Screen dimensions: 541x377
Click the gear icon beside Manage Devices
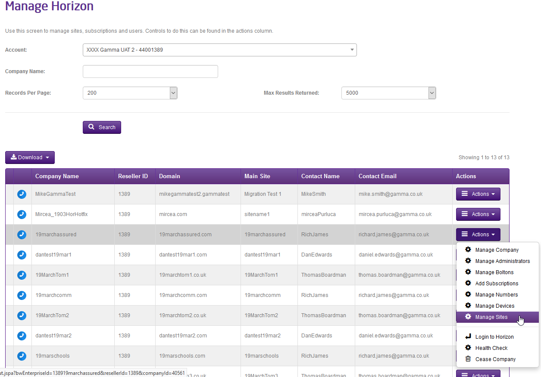(468, 306)
